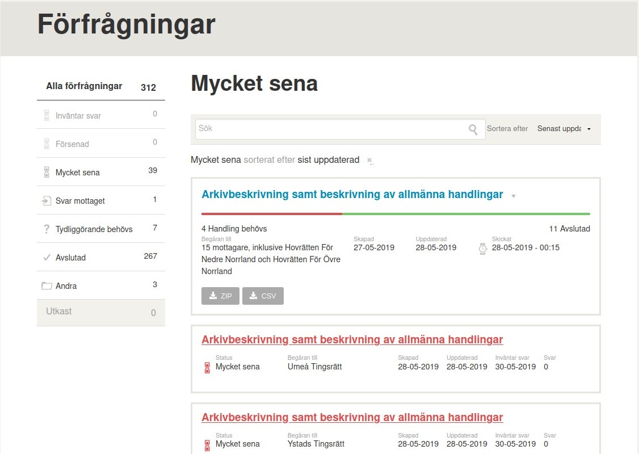This screenshot has width=639, height=454.
Task: Click the Umeå Tingsrätt recipient text
Action: coord(314,367)
